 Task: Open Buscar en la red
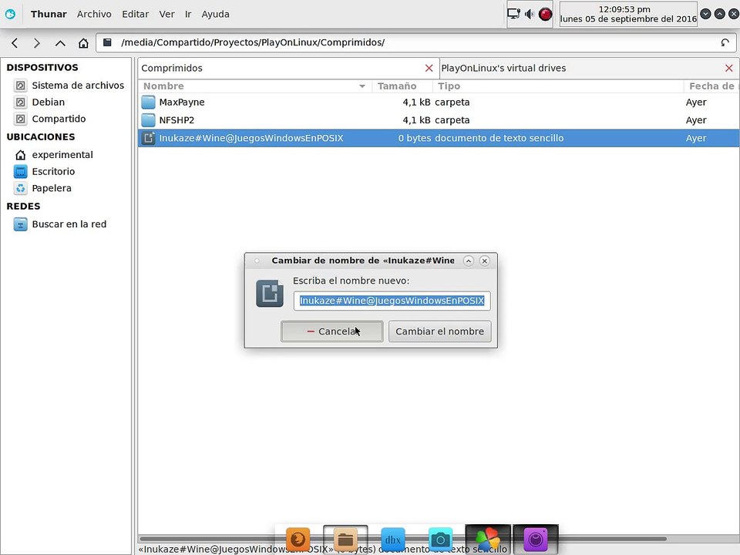click(60, 224)
